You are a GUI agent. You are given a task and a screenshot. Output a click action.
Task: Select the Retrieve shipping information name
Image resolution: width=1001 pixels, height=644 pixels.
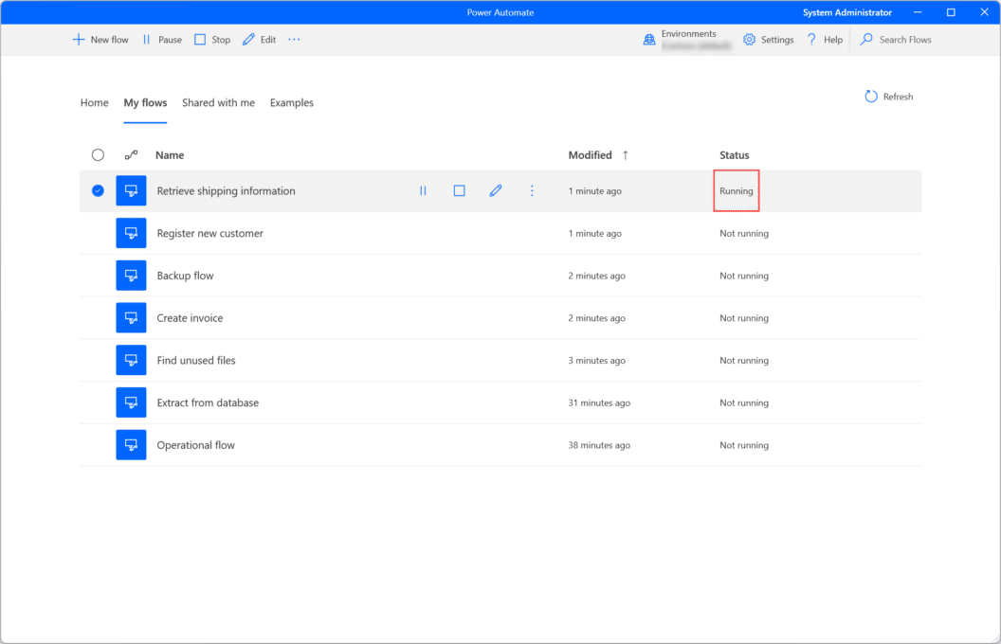pos(226,190)
